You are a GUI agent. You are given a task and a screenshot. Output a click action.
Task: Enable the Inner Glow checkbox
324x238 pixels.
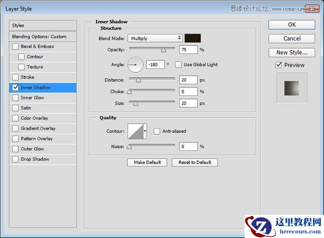pos(15,98)
